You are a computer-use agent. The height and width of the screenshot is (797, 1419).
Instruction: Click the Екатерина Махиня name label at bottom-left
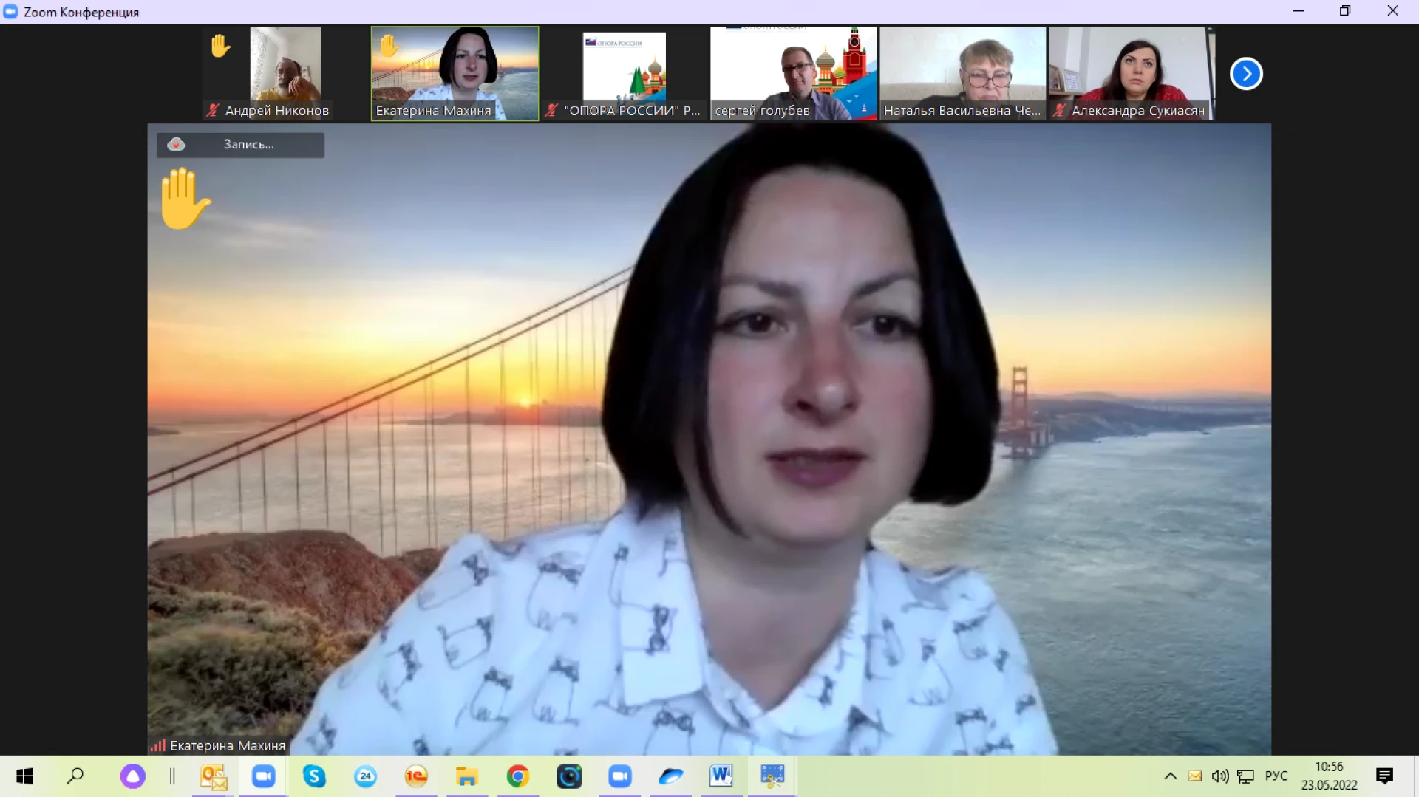click(227, 745)
